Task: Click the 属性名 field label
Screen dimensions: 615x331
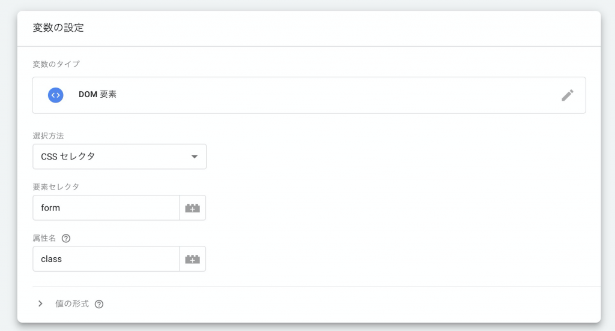Action: [44, 238]
